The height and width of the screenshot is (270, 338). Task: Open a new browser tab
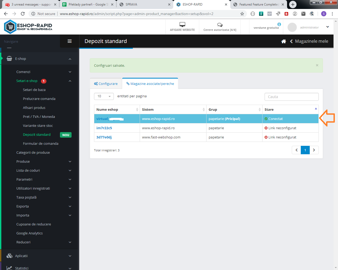pyautogui.click(x=293, y=4)
